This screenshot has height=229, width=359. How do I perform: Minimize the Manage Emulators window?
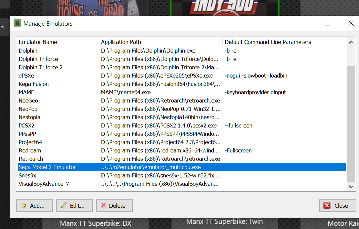pos(304,23)
